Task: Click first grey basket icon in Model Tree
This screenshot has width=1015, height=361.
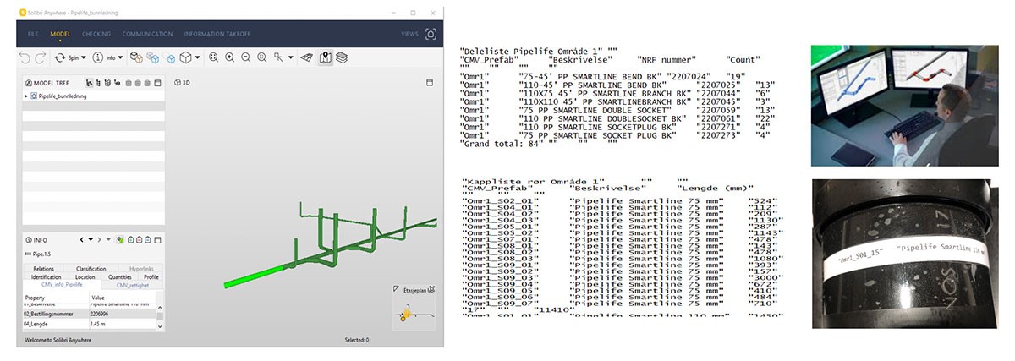Action: [x=129, y=83]
